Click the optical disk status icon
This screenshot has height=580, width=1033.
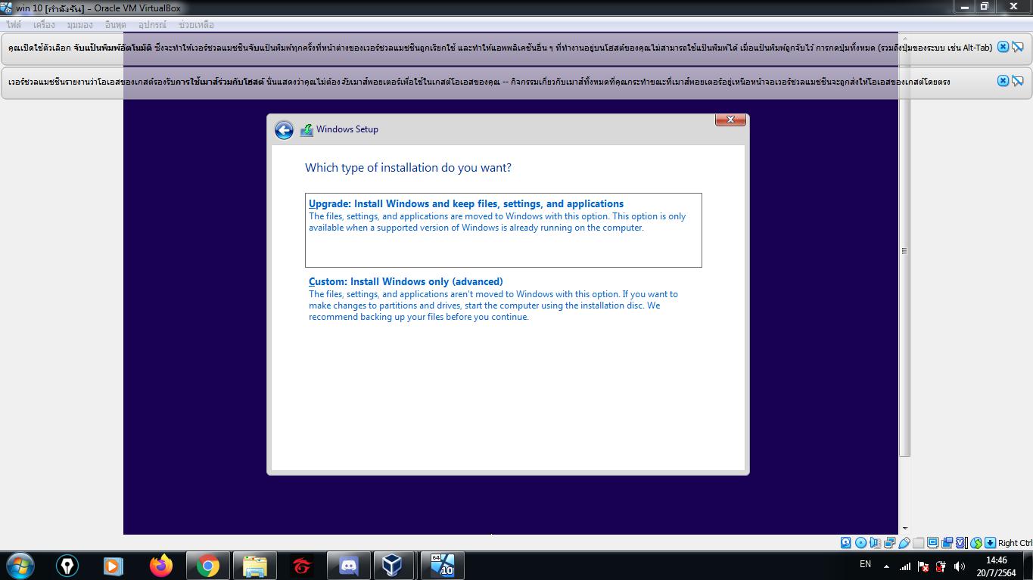pyautogui.click(x=860, y=543)
